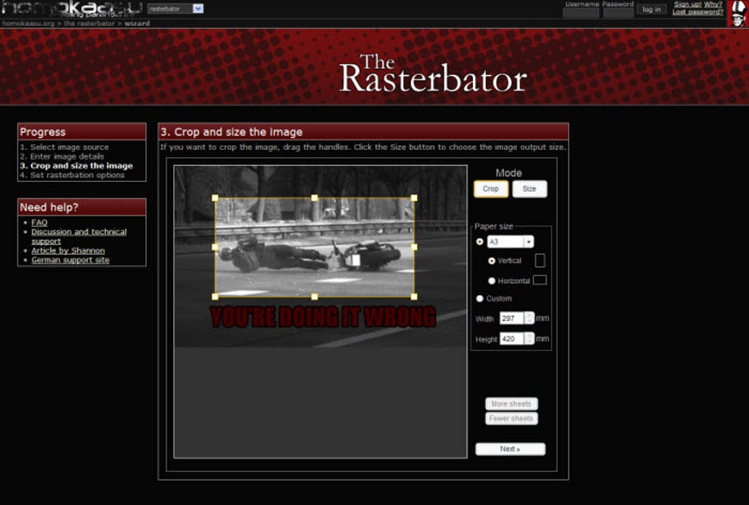Click the More sheets button
Screen dimensions: 749x505
point(511,404)
